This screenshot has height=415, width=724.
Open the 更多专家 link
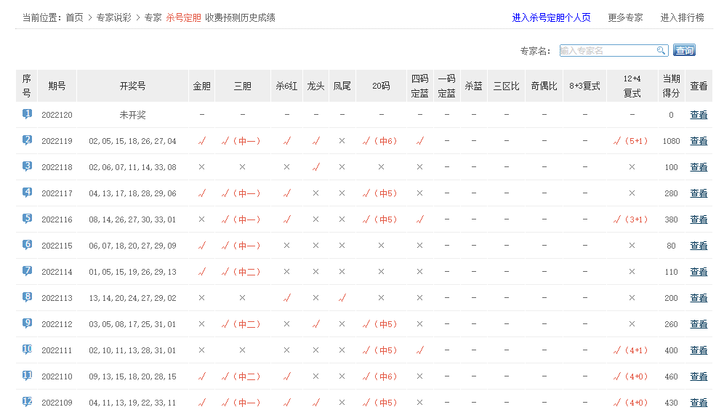(x=625, y=17)
